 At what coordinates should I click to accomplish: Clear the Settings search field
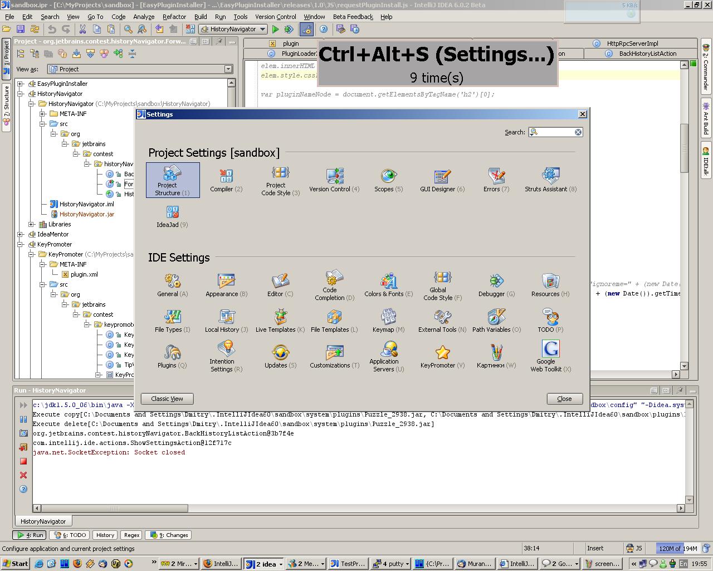click(578, 132)
